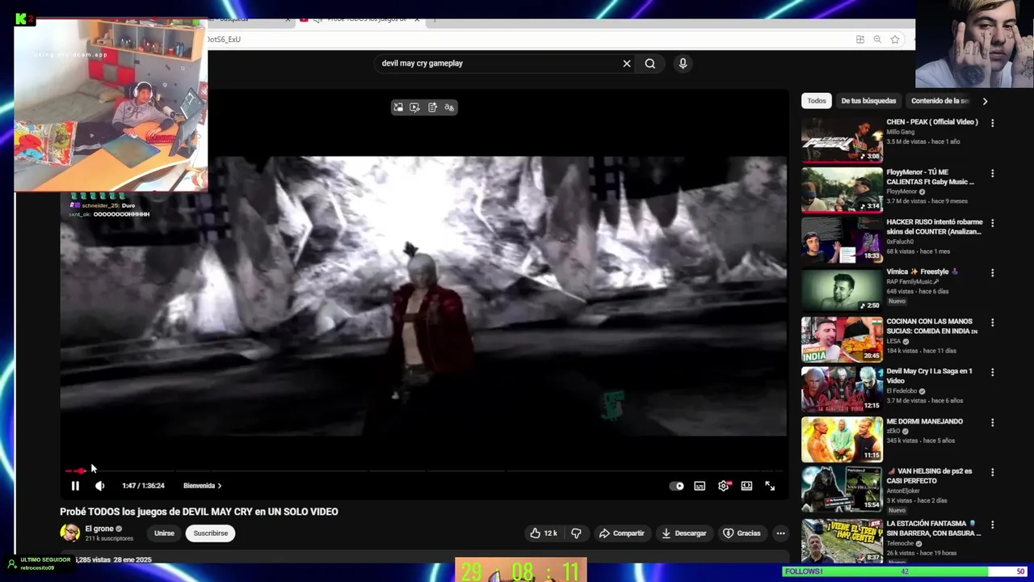Open options menu for the HACKER RUSO video
The width and height of the screenshot is (1034, 582).
pos(992,223)
